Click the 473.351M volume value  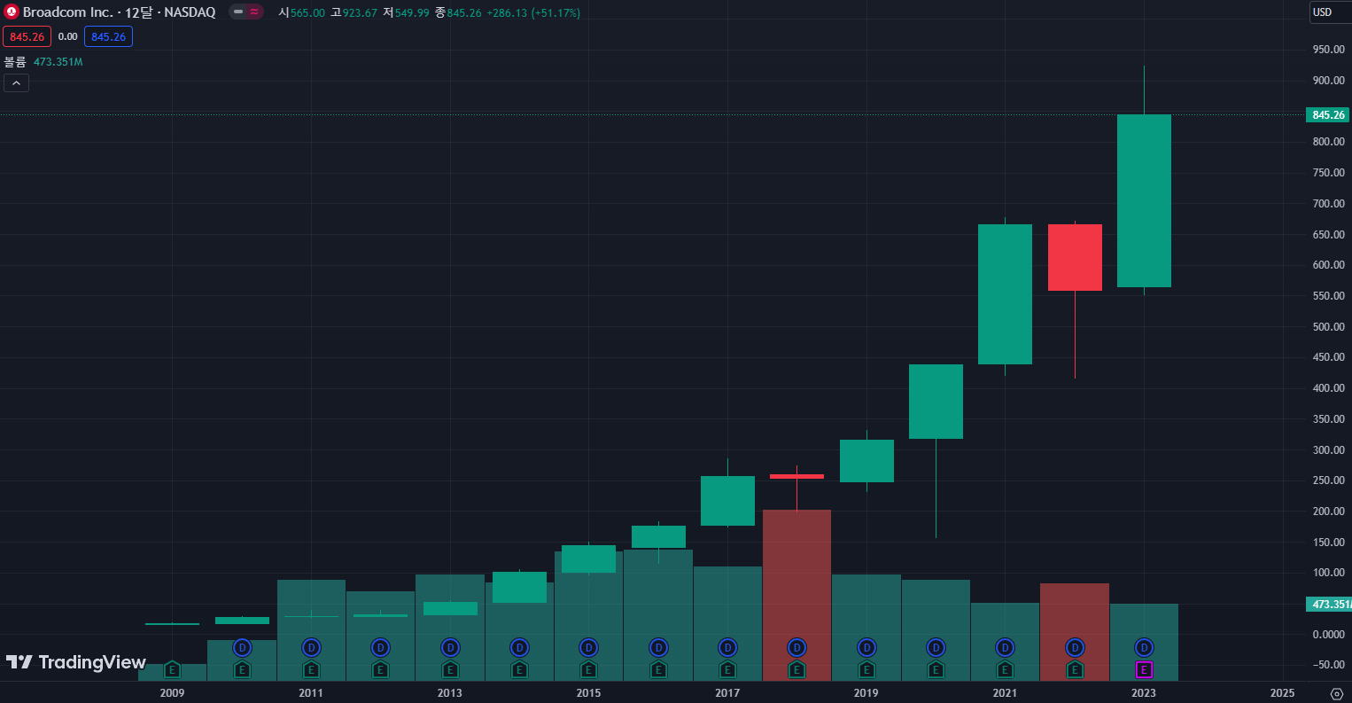click(x=58, y=62)
